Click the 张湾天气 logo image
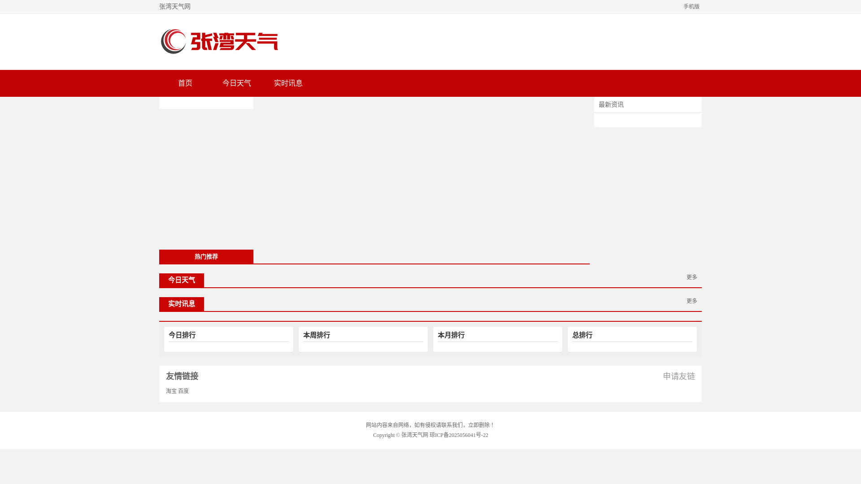 coord(219,42)
